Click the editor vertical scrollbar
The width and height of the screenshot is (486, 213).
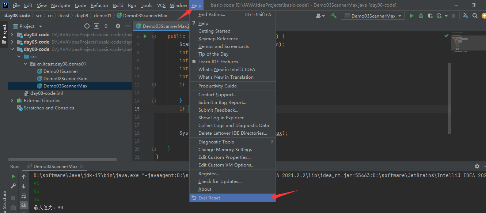[449, 99]
